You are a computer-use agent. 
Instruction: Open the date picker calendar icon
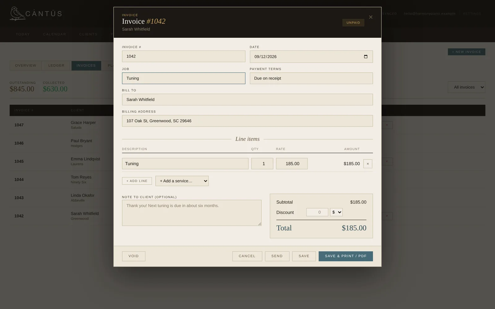click(366, 57)
